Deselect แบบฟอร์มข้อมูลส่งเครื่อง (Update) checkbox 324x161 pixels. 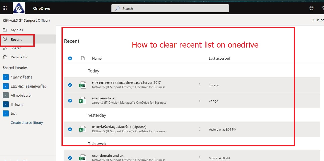(70, 129)
